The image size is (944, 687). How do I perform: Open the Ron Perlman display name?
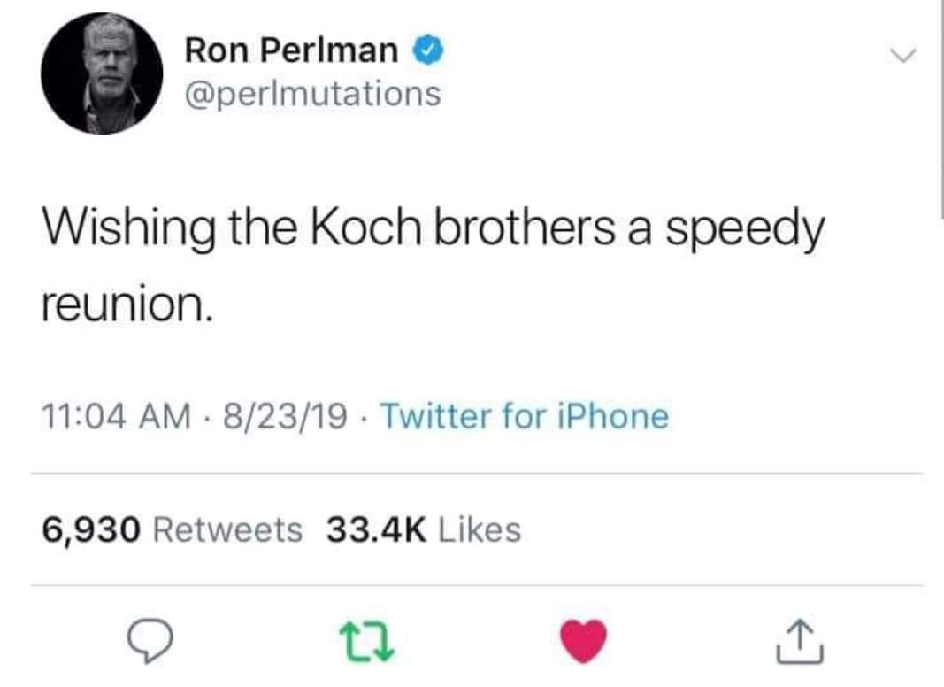[x=292, y=51]
